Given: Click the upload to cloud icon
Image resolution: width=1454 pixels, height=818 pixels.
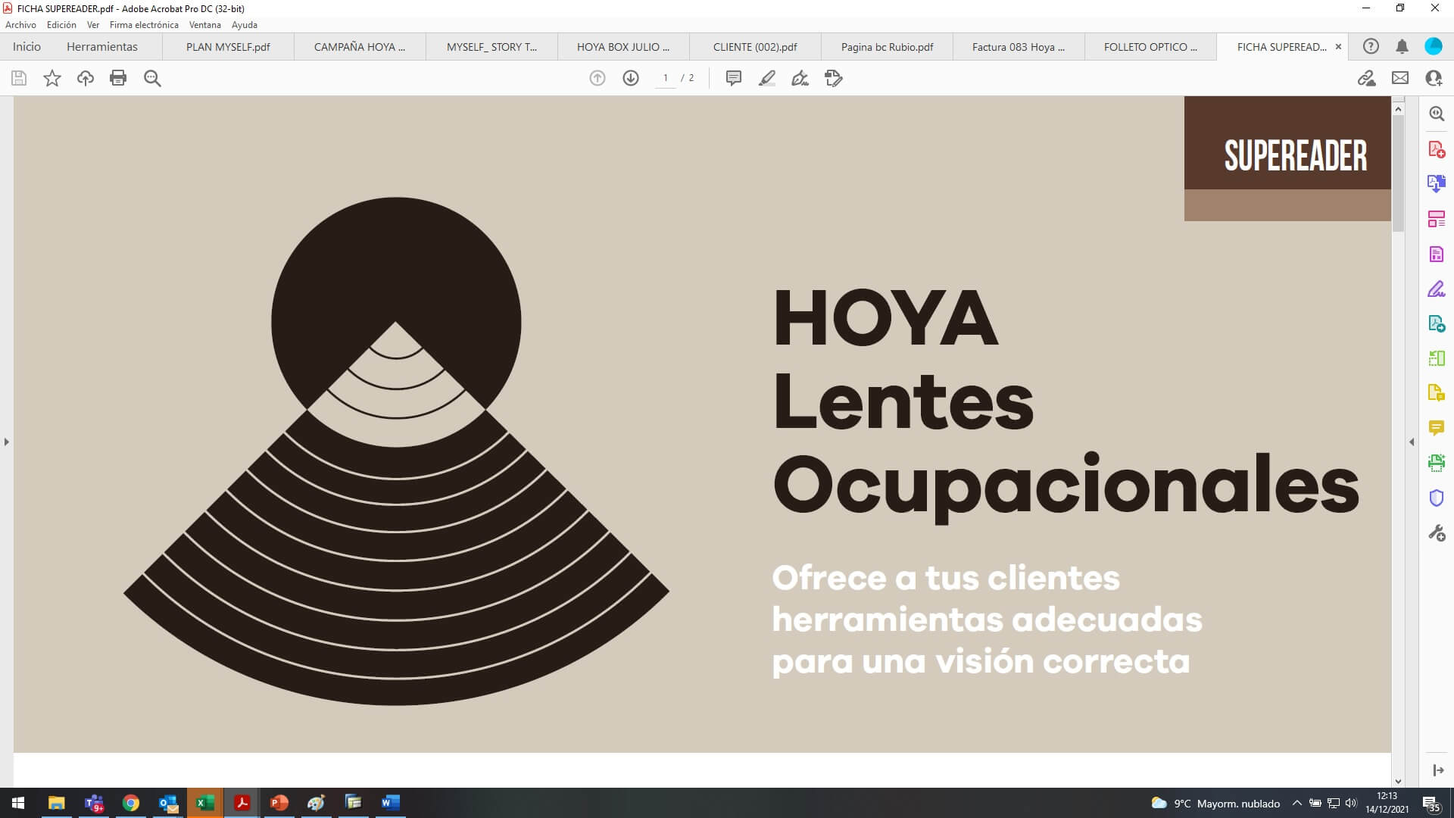Looking at the screenshot, I should pos(86,78).
